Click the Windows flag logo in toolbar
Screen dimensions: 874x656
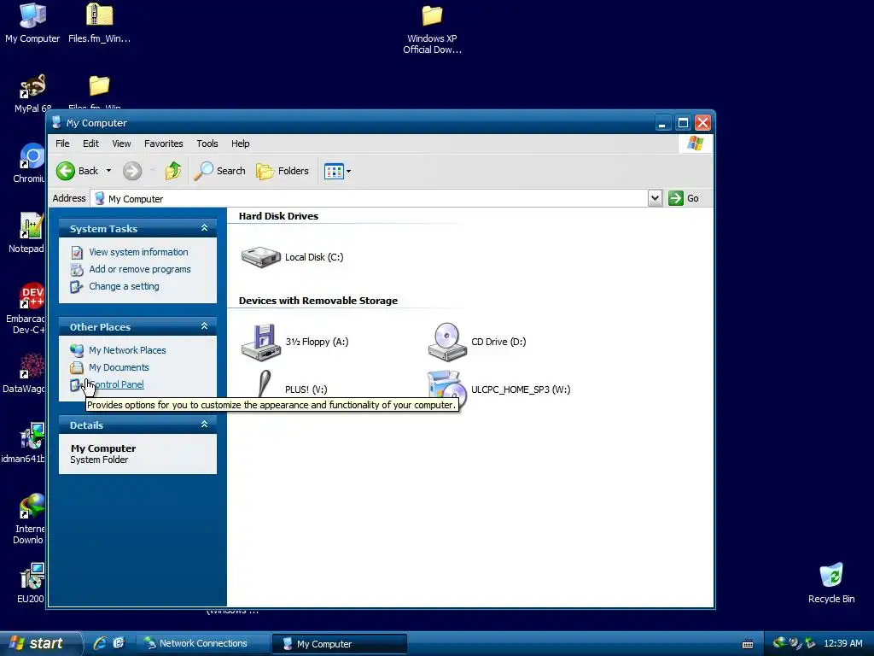695,143
